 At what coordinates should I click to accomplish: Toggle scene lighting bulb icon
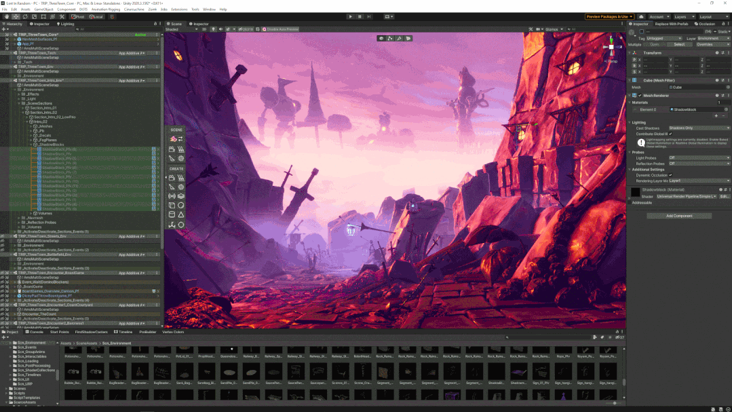213,29
